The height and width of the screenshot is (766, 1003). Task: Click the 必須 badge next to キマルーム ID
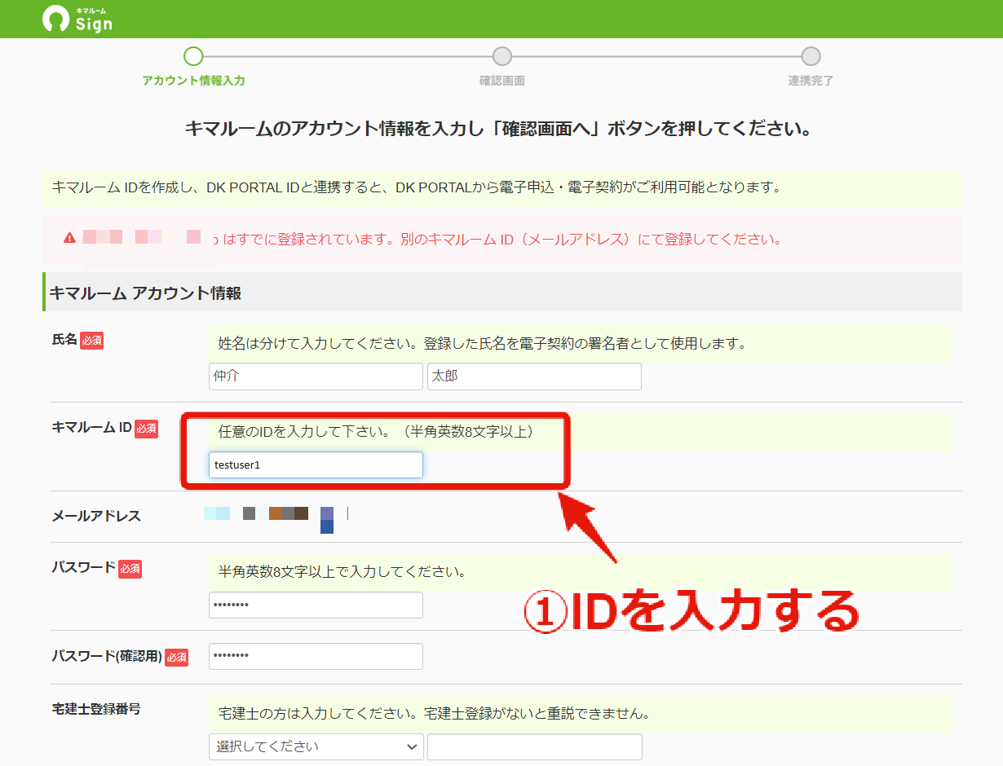[x=146, y=429]
